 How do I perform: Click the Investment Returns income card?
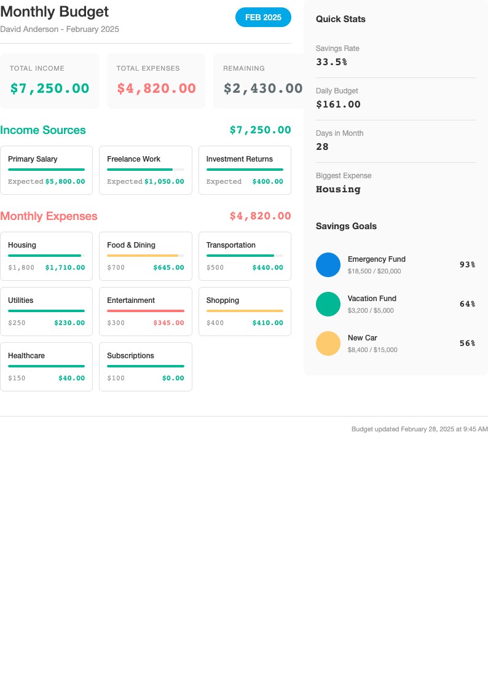[x=245, y=170]
